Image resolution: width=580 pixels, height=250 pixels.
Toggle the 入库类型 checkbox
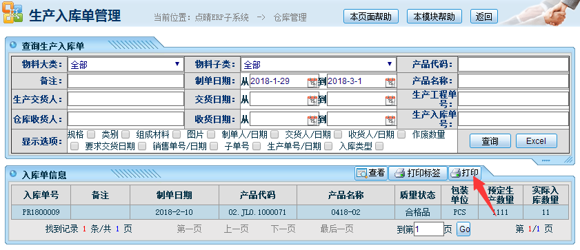click(x=379, y=146)
